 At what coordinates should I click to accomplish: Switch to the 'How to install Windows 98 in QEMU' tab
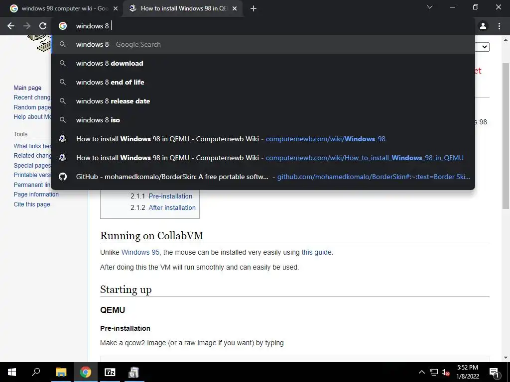click(x=183, y=8)
